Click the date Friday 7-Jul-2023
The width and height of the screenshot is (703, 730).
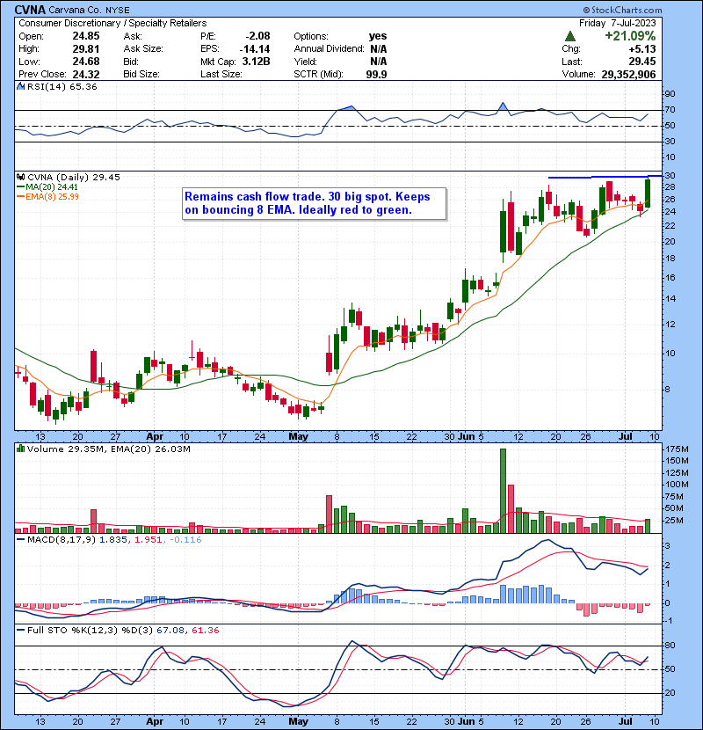(x=618, y=23)
